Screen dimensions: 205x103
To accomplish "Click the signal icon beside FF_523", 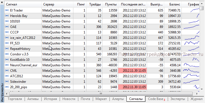I will coord(7,43).
